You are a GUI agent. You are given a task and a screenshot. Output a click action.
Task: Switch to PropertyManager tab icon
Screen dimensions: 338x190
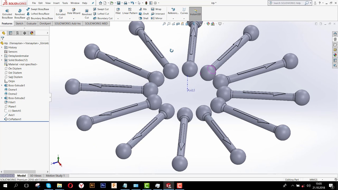[11, 33]
